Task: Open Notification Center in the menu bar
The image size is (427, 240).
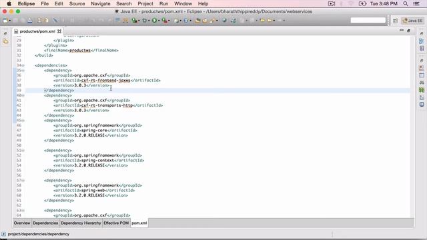Action: [x=416, y=4]
